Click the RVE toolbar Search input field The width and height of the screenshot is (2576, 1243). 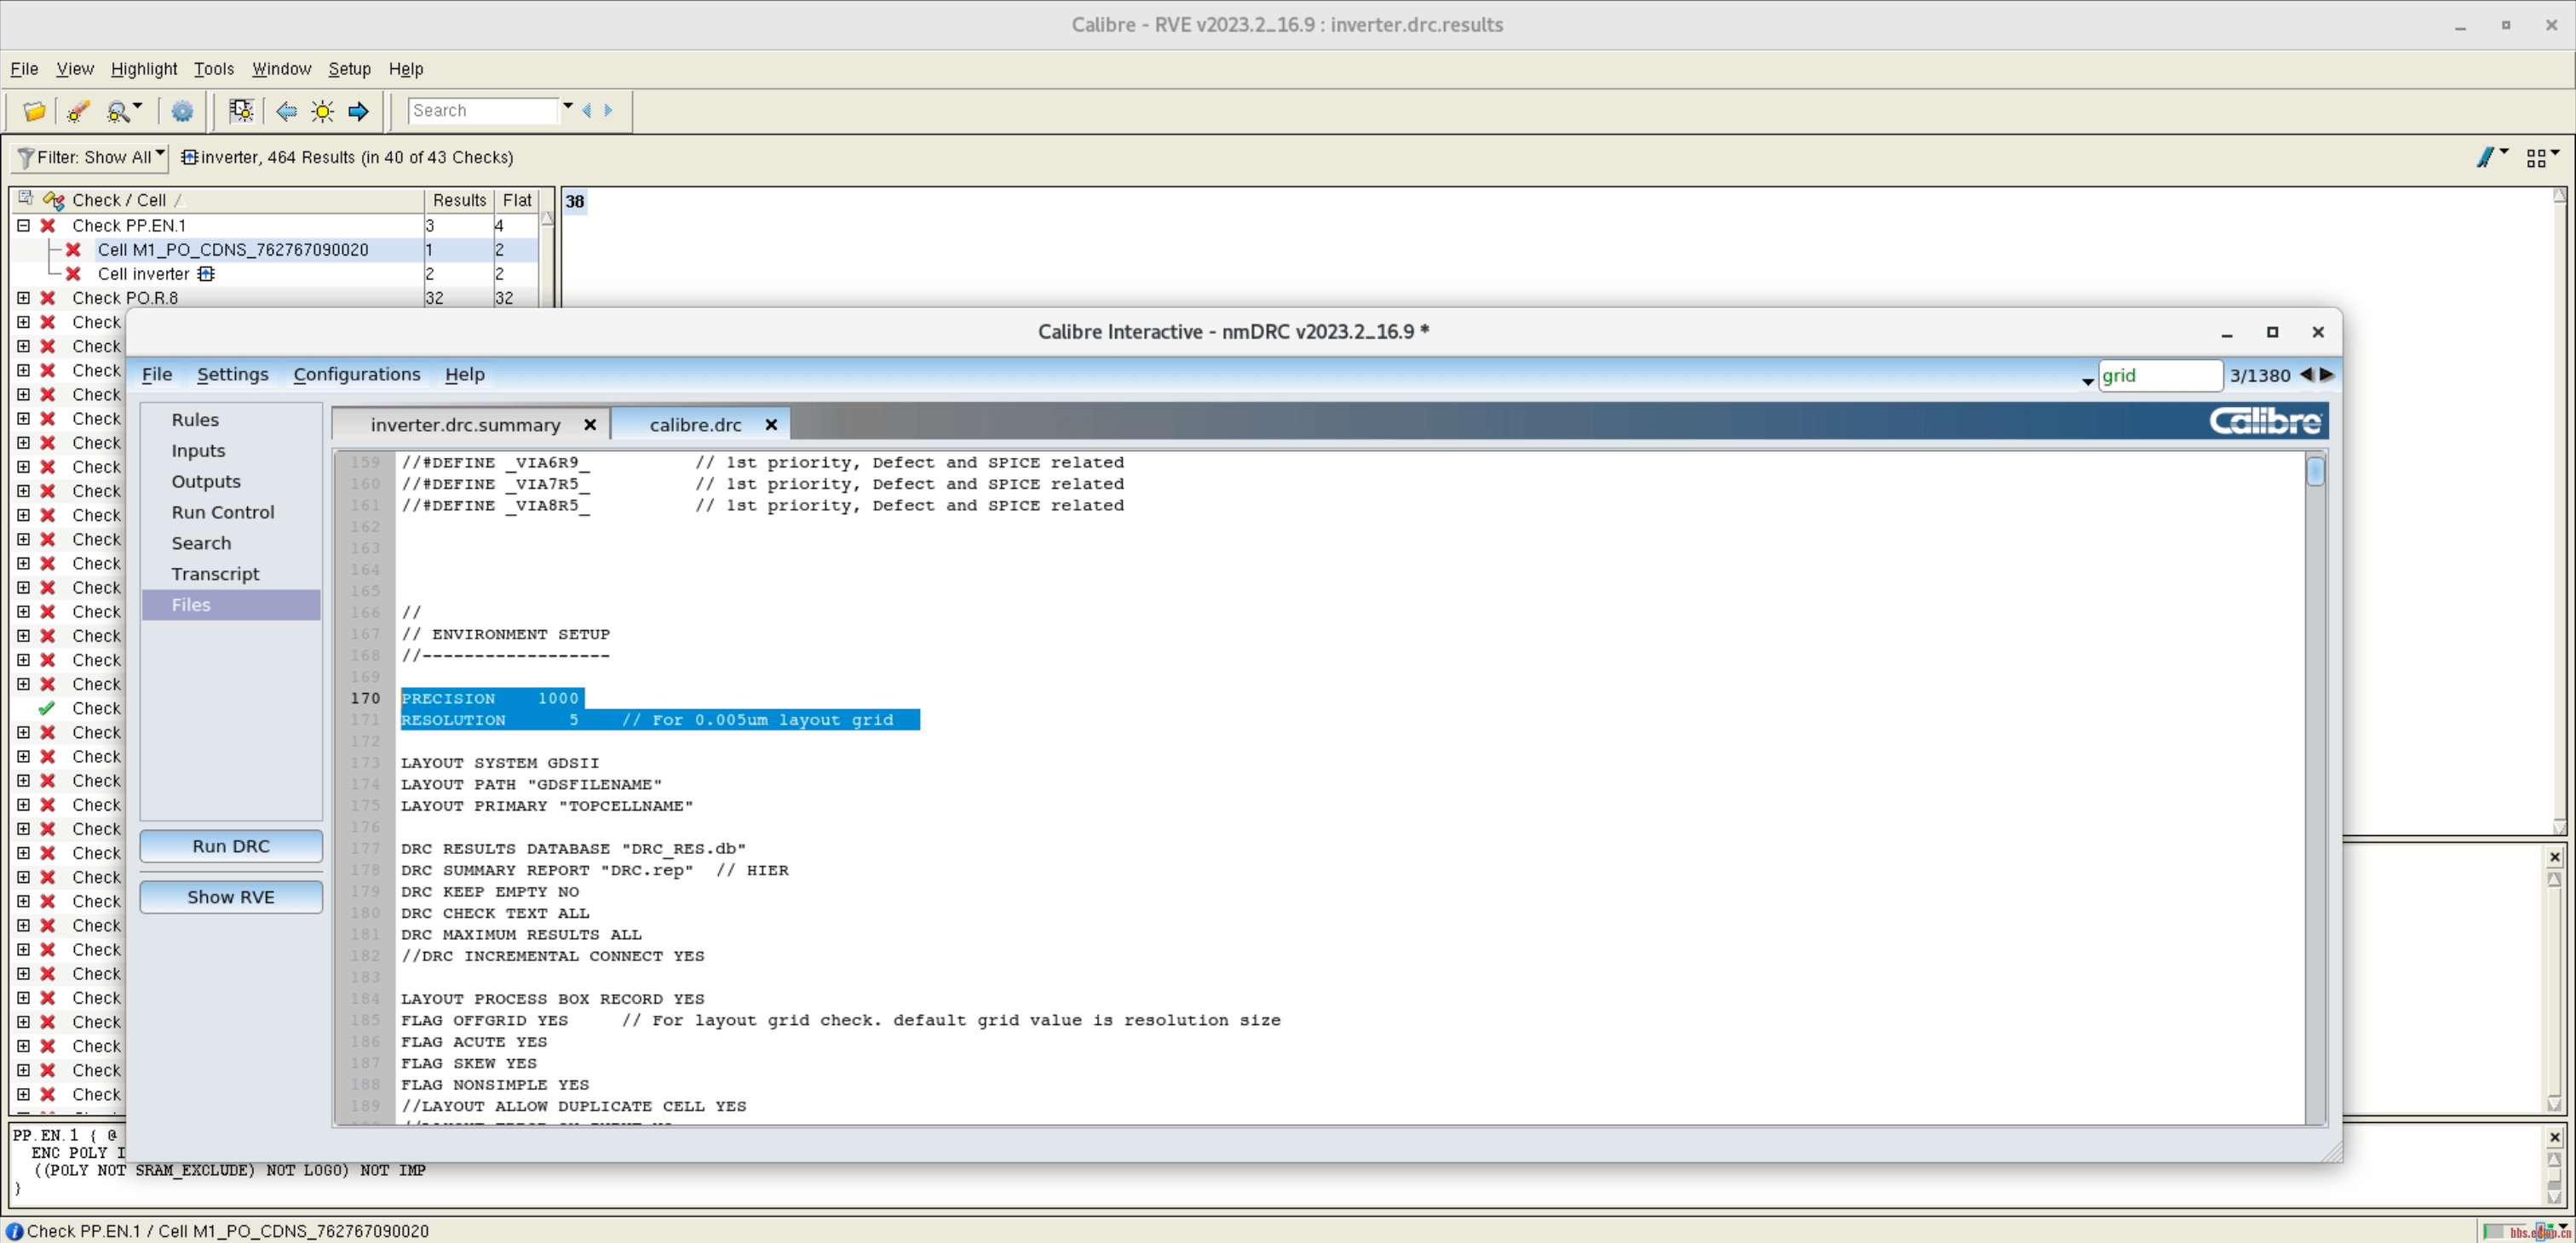482,111
